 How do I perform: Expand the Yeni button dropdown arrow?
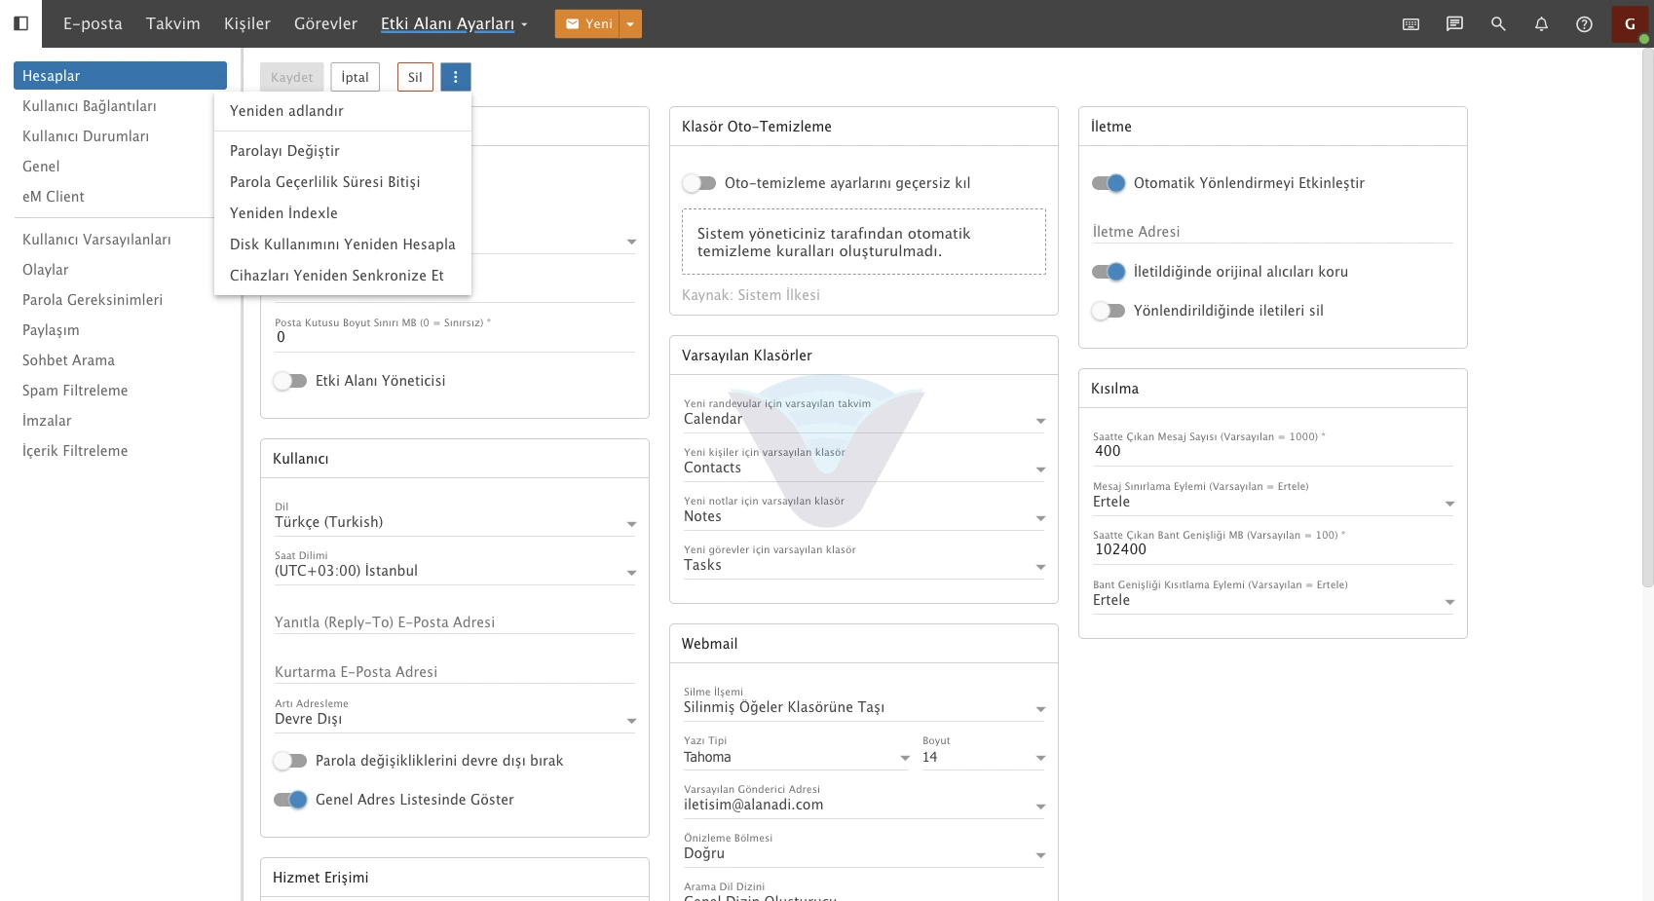coord(631,24)
